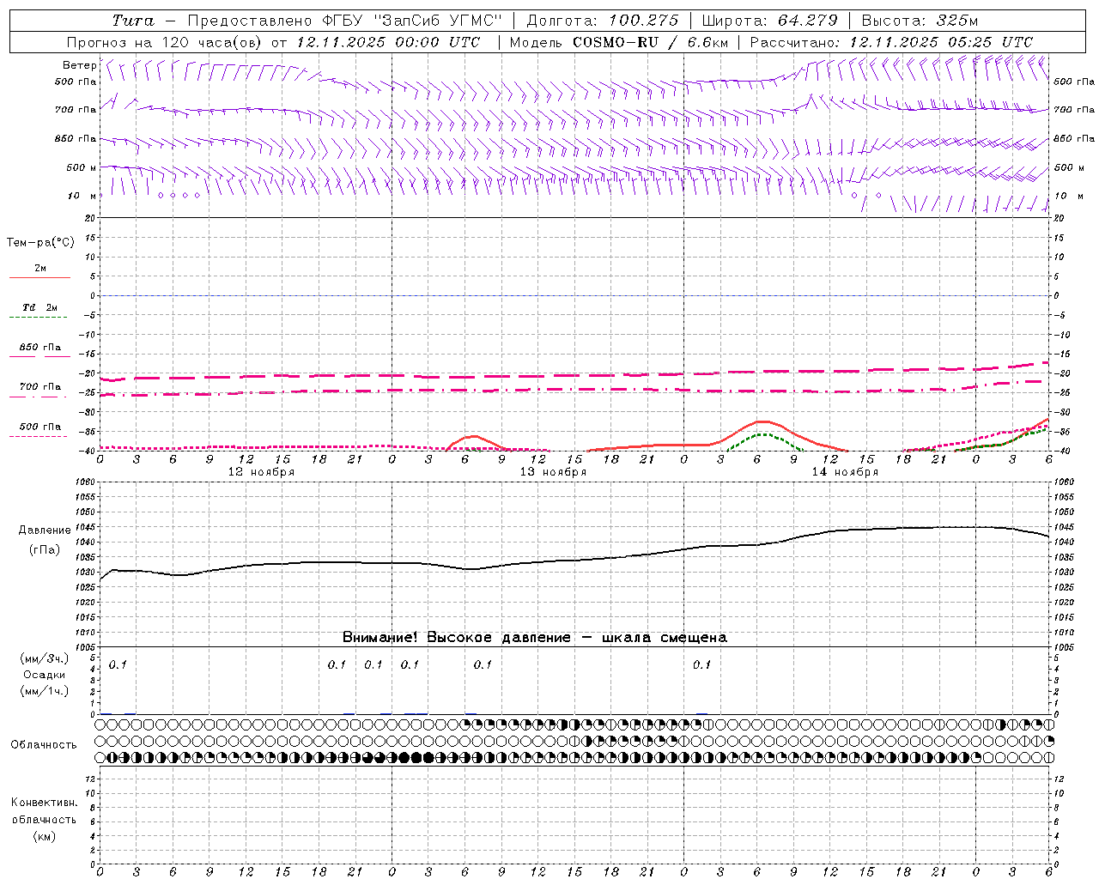
Task: Click "Предоставлено ФГБУ ЗапСиб УГМС" provider text
Action: 344,21
